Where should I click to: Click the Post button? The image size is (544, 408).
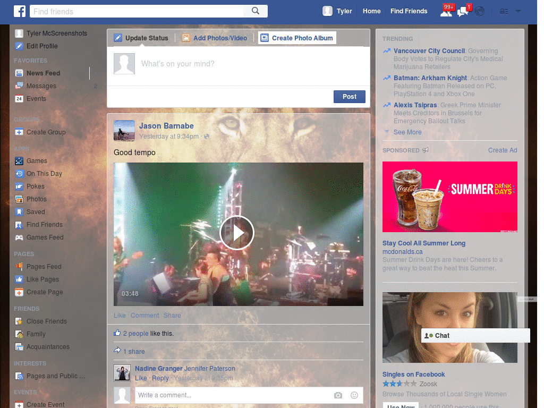(350, 97)
